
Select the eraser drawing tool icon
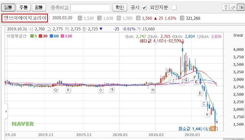point(233,7)
